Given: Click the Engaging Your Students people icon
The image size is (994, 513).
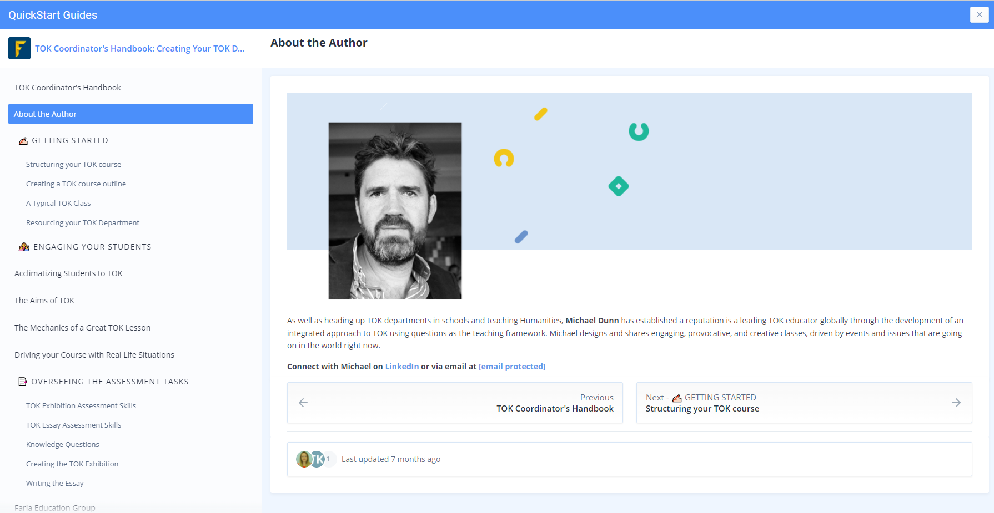Looking at the screenshot, I should click(24, 247).
